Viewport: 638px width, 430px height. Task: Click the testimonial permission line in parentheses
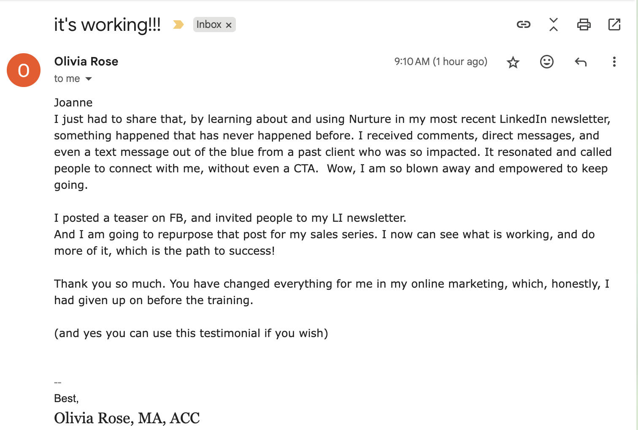click(x=191, y=333)
